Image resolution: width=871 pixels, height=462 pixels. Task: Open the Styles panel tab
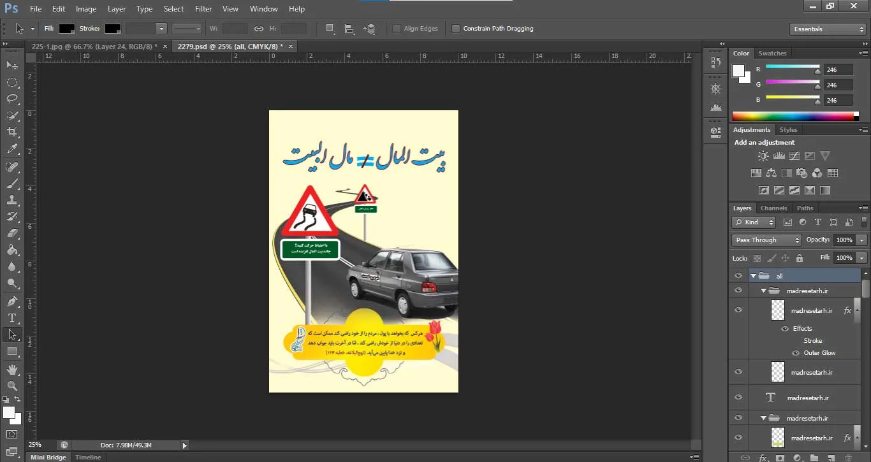coord(788,130)
